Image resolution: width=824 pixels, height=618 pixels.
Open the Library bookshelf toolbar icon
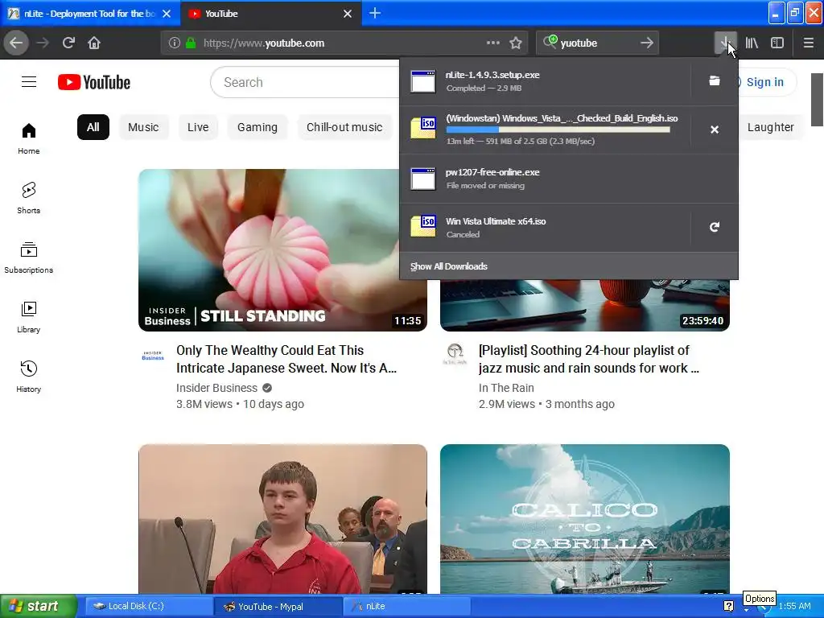coord(752,43)
